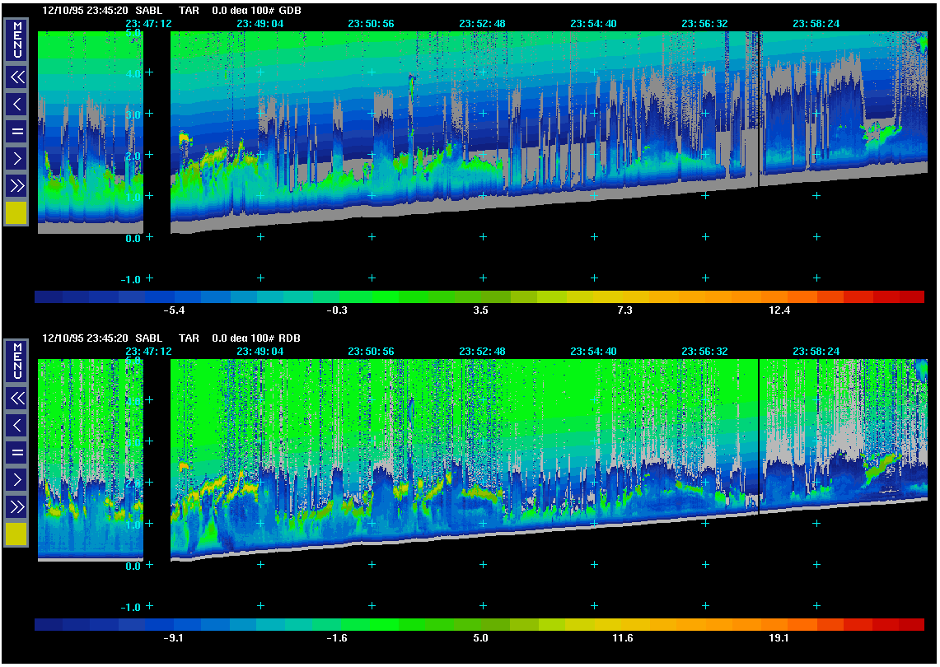This screenshot has height=667, width=940.
Task: Step forward with the single-right arrow in the GDB panel
Action: coord(16,158)
